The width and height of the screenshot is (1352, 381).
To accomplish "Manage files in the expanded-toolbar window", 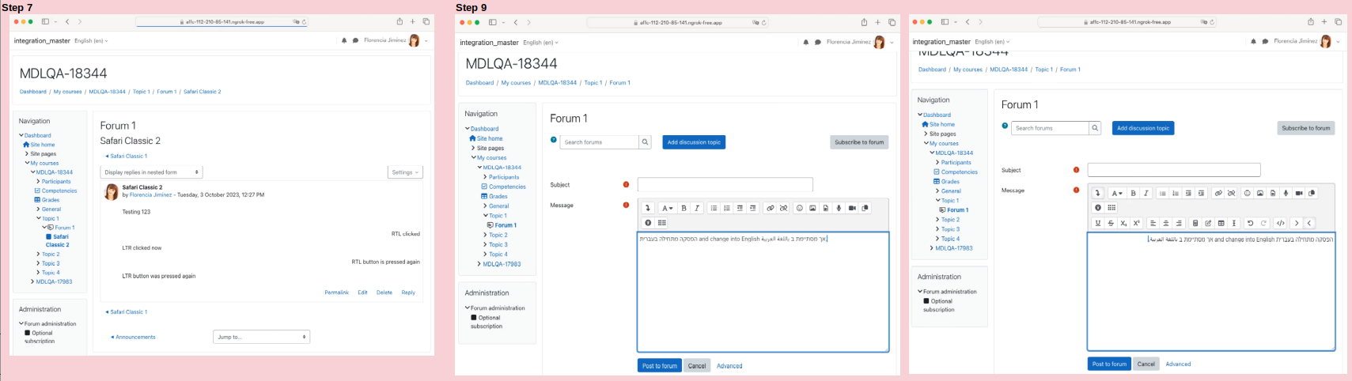I will click(1312, 193).
